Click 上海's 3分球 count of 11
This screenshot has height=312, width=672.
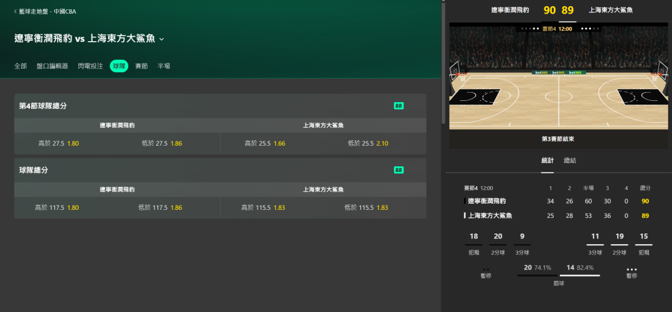pos(595,237)
